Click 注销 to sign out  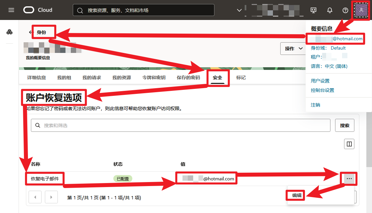pyautogui.click(x=315, y=105)
